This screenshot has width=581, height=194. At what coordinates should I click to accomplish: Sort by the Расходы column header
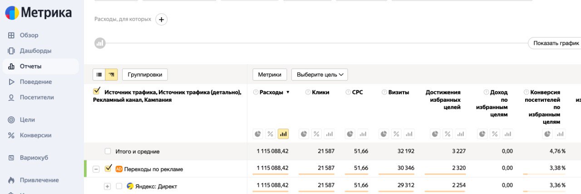coord(271,92)
